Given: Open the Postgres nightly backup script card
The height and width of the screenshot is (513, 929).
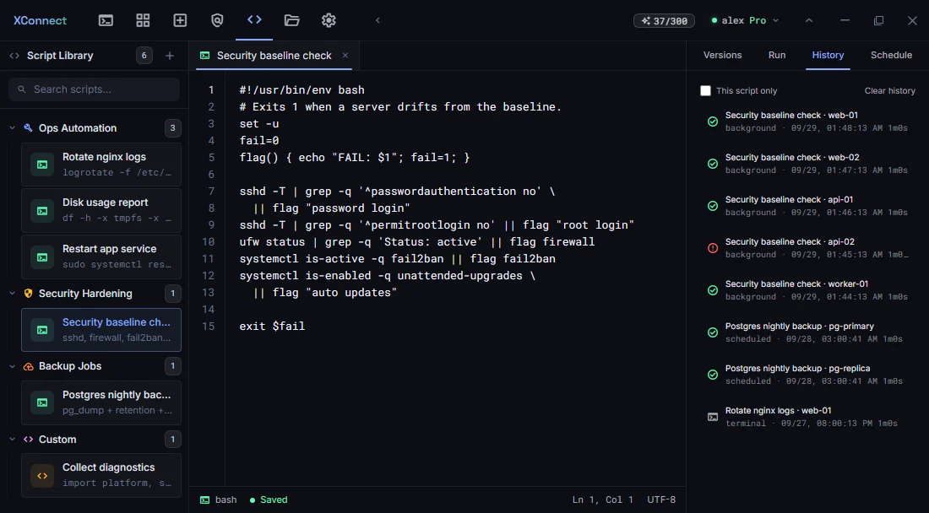Looking at the screenshot, I should [x=101, y=402].
